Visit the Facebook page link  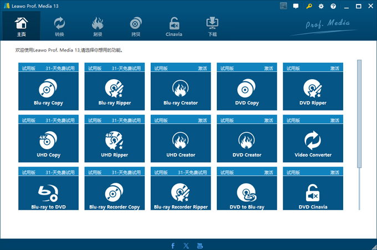pyautogui.click(x=173, y=246)
